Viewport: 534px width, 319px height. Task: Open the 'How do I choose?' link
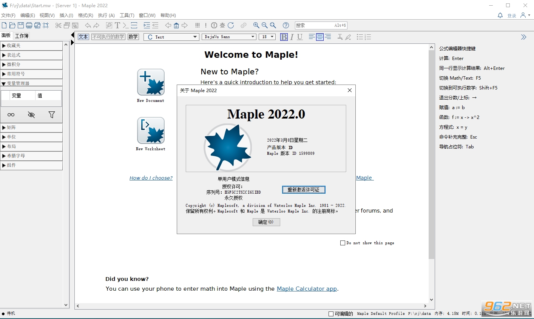coord(151,178)
